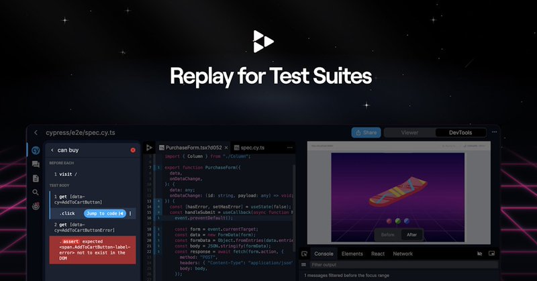This screenshot has width=537, height=281.
Task: Switch to DevTools mode
Action: (460, 133)
